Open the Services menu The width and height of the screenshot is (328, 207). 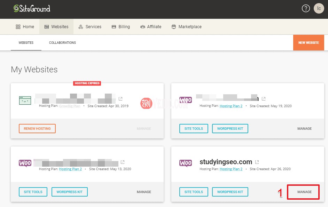(x=90, y=27)
